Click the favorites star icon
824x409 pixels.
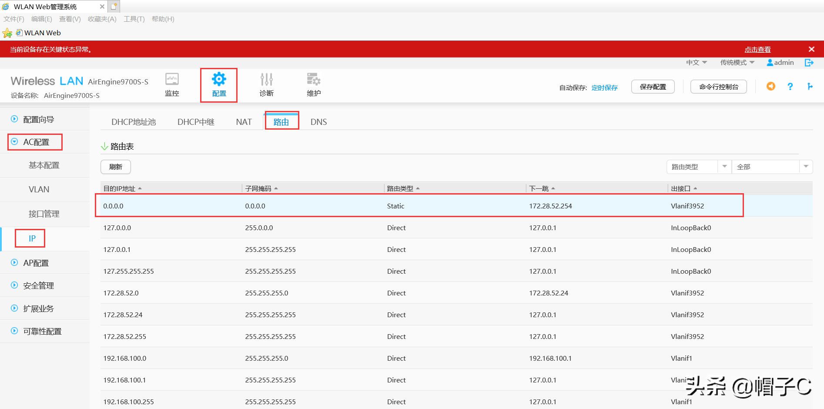7,33
